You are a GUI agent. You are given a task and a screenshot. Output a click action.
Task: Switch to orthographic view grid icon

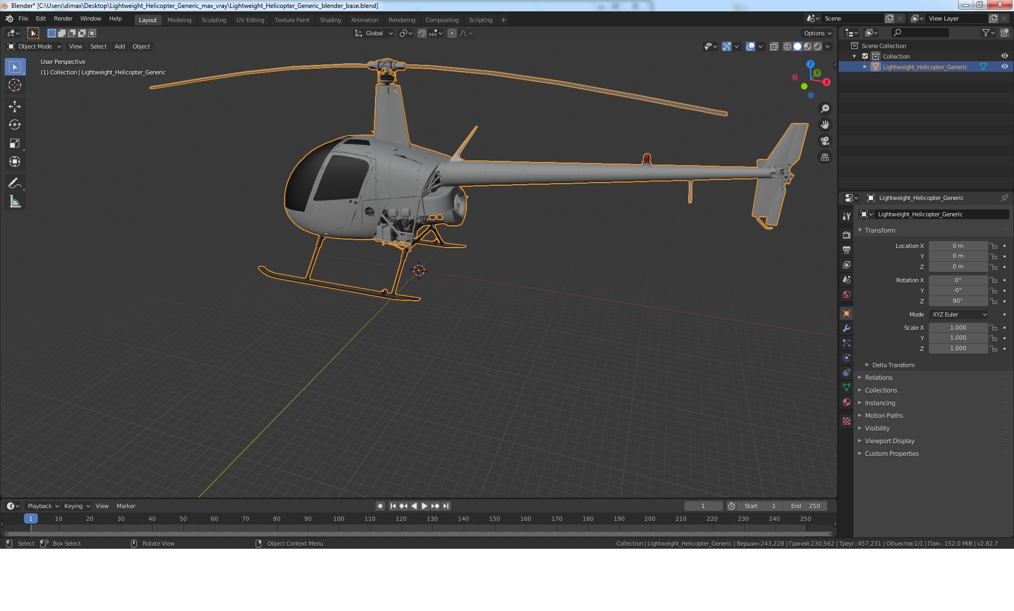(x=824, y=157)
